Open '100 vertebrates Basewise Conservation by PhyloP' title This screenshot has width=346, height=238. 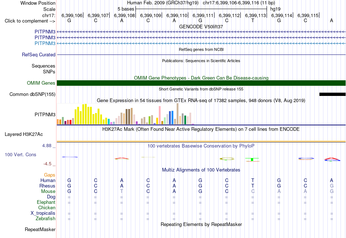201,146
